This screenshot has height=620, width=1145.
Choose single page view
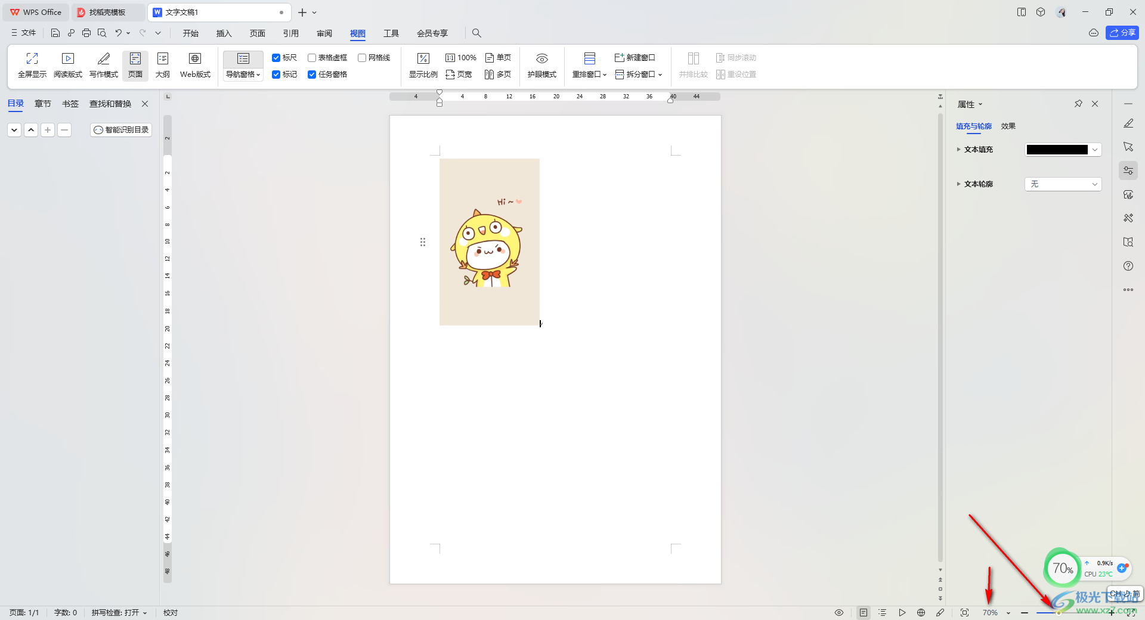498,58
